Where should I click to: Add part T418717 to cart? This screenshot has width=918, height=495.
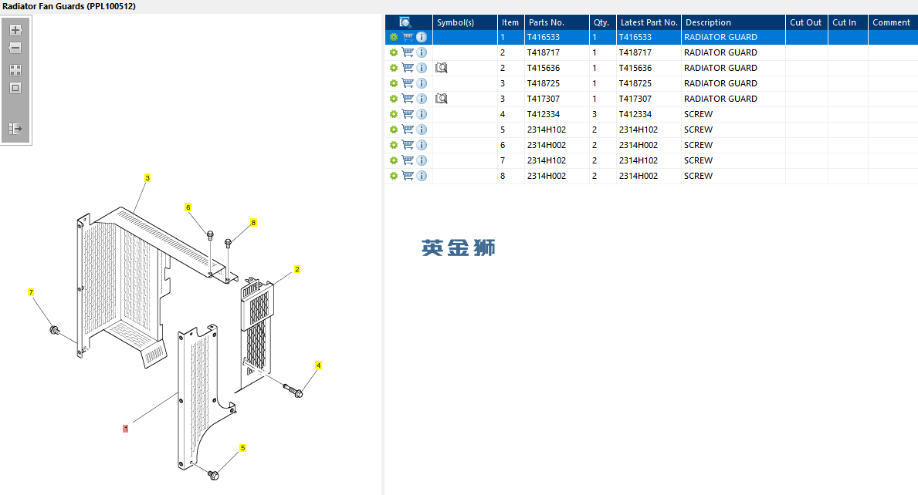(x=408, y=52)
